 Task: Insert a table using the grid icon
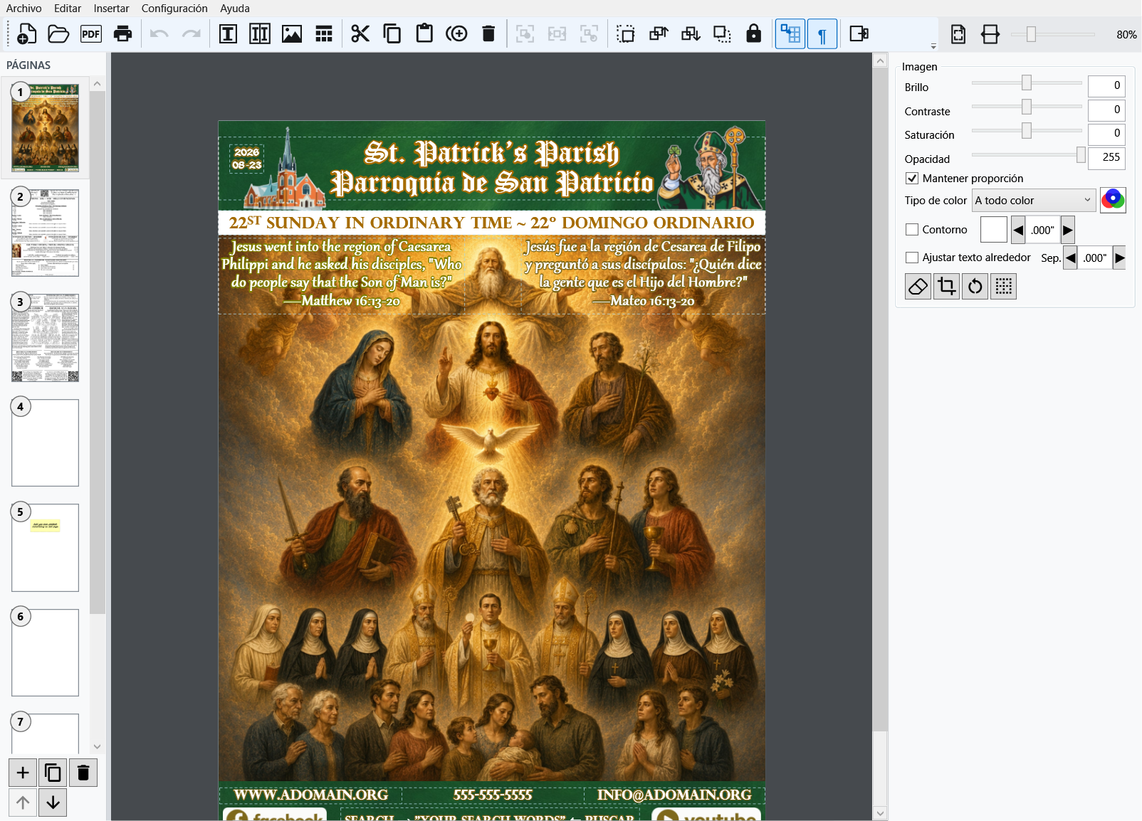(x=324, y=33)
